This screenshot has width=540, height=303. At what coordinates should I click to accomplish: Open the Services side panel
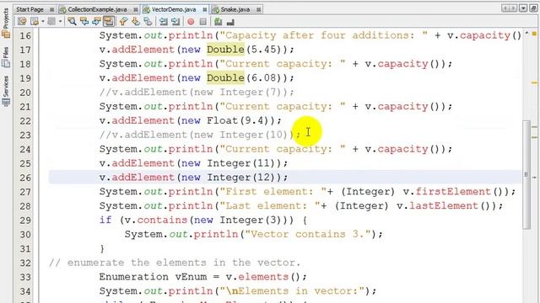coord(6,91)
